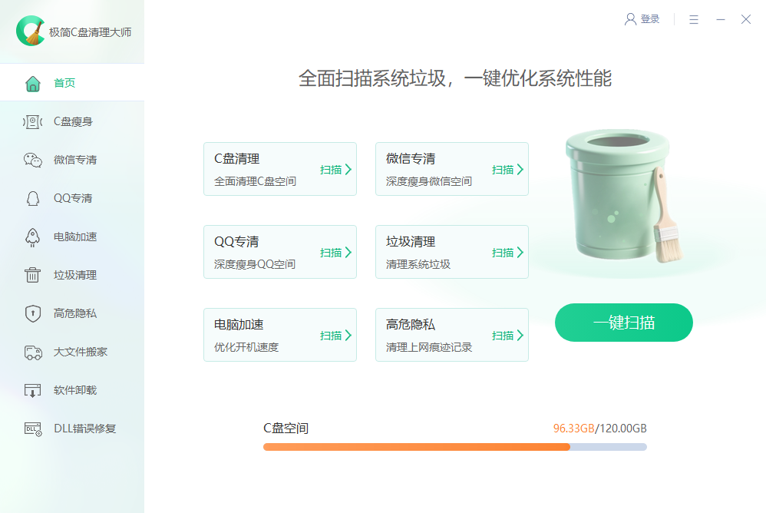Minimize the window
Image resolution: width=766 pixels, height=513 pixels.
[x=721, y=19]
